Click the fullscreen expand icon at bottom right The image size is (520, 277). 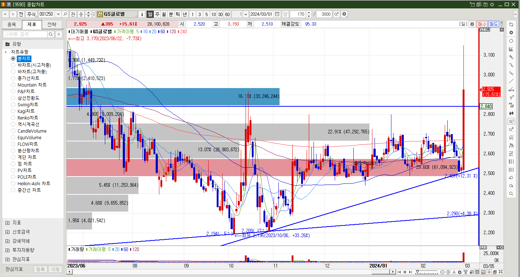pyautogui.click(x=501, y=272)
